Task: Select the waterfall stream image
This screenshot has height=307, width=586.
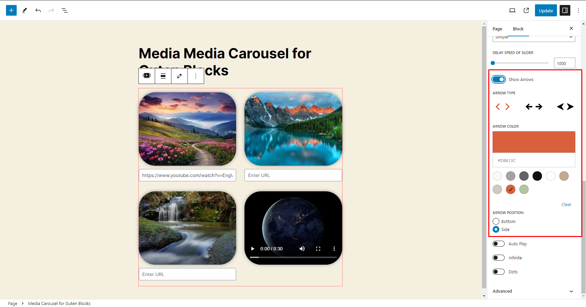Action: (x=187, y=228)
